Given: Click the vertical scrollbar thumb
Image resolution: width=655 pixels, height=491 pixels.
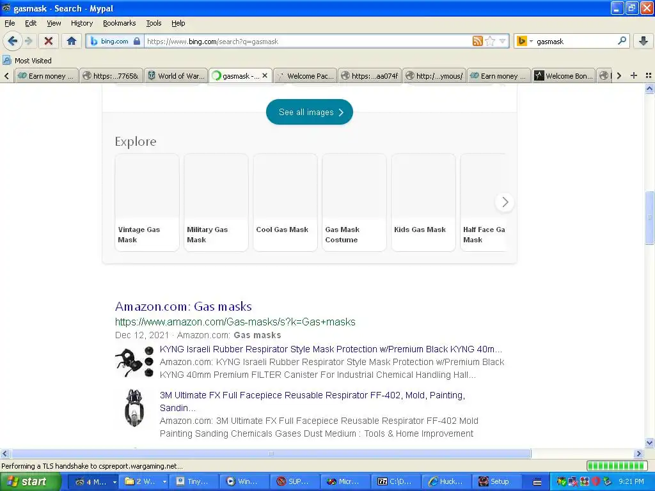Looking at the screenshot, I should [x=650, y=217].
